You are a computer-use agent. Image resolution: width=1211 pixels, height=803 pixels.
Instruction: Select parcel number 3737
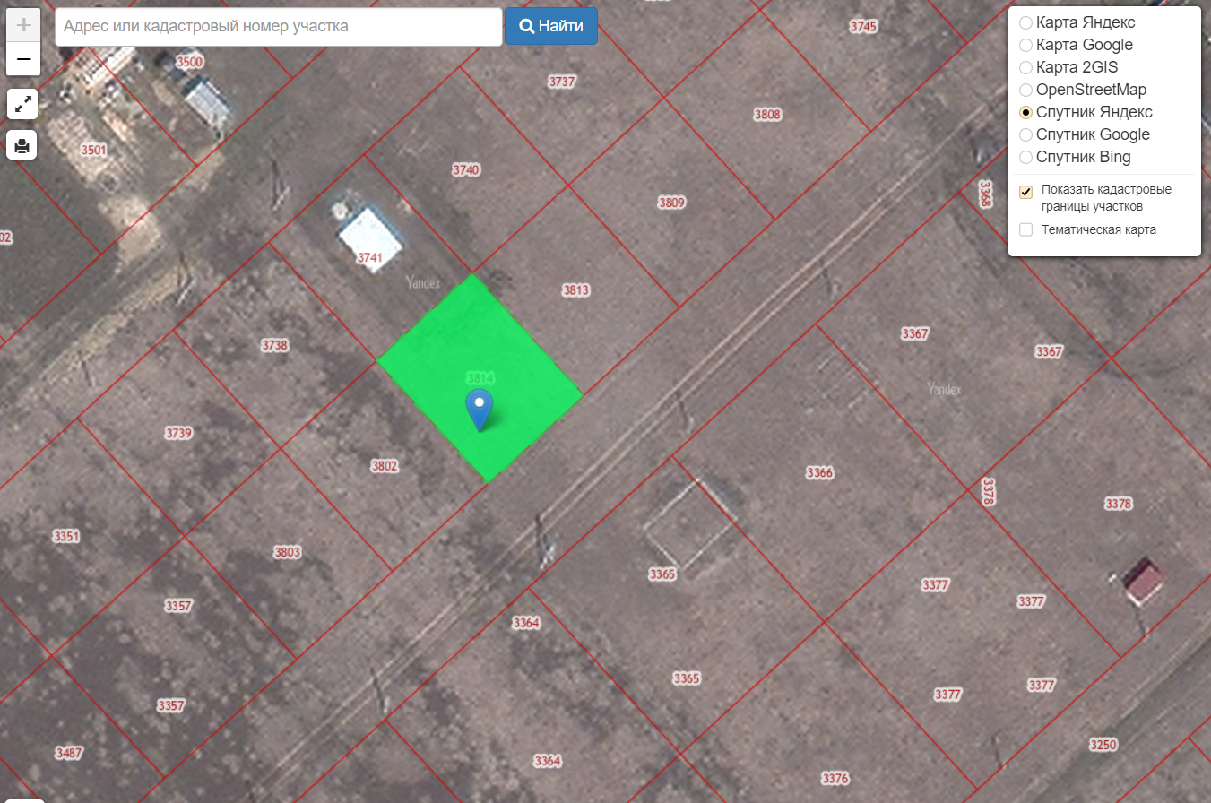562,82
